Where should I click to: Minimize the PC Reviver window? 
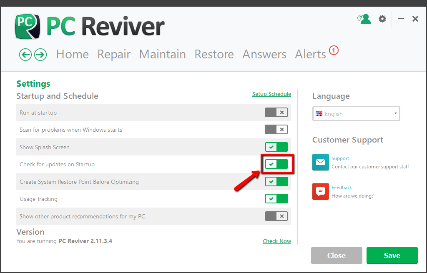click(x=401, y=19)
